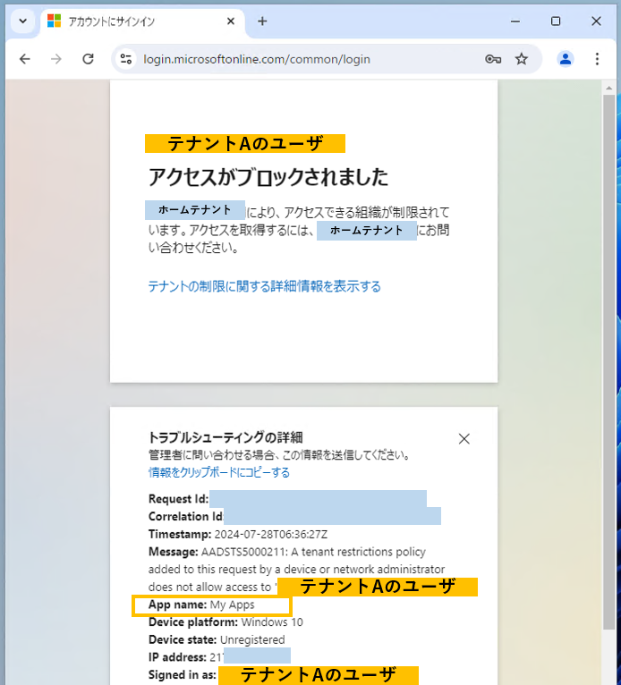Click Timestamp value 2024-07-28T06:36:27Z
The image size is (621, 685).
coord(271,534)
